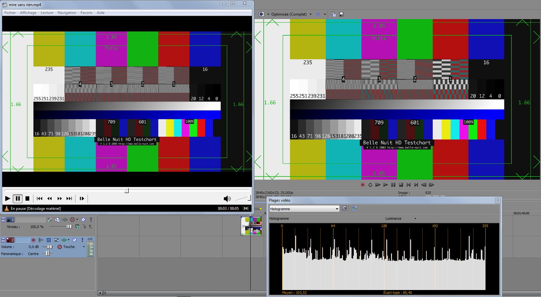Step forward one frame in VLC
Screen dimensions: 541x297
[82, 198]
